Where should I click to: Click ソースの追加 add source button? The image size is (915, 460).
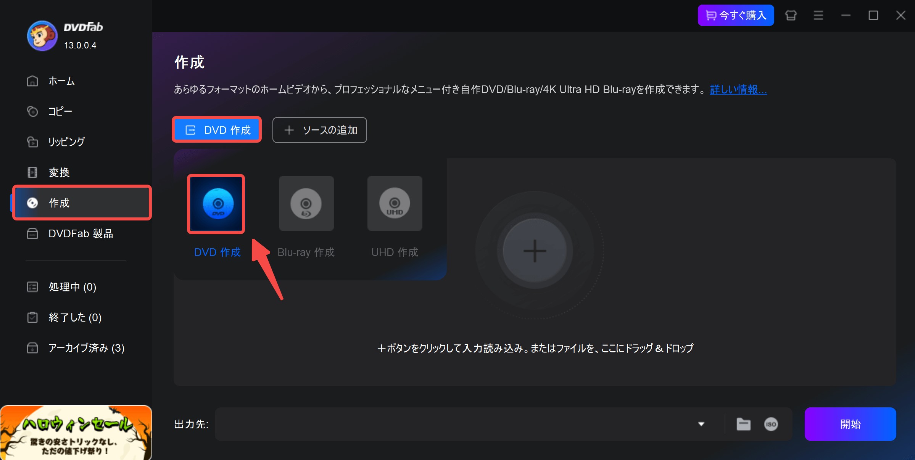click(320, 130)
